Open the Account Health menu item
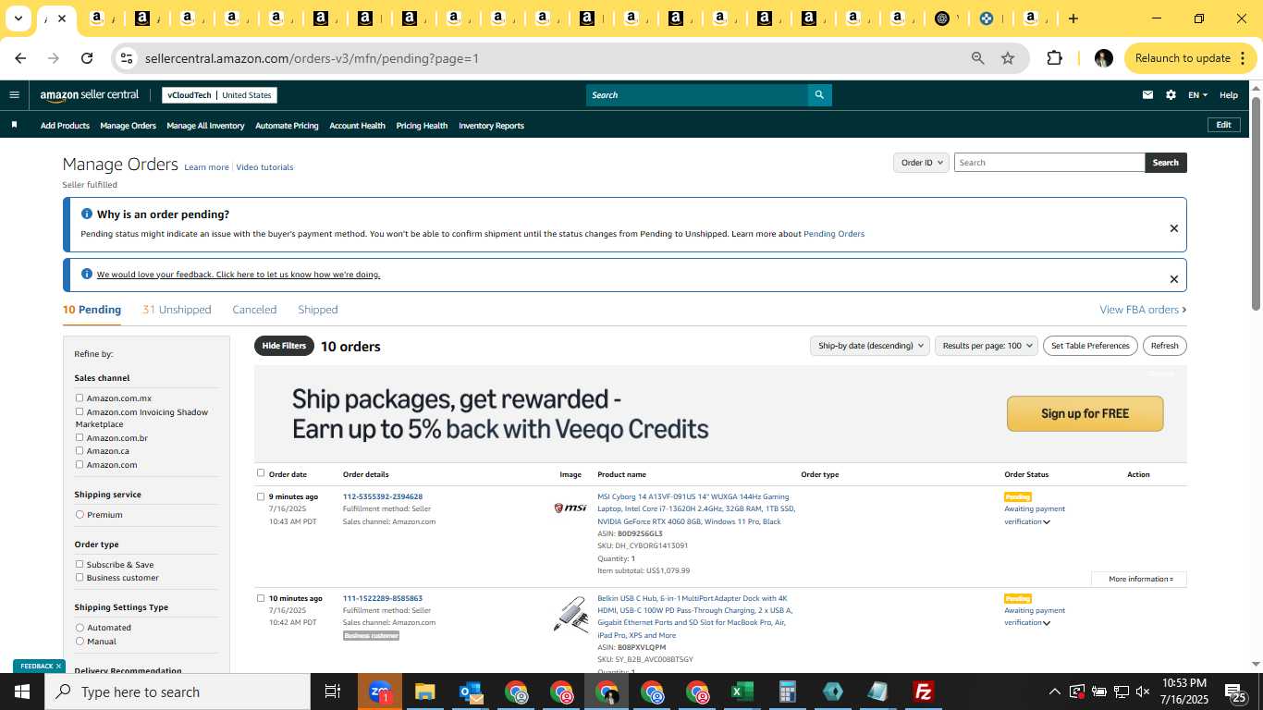The height and width of the screenshot is (710, 1263). 357,126
